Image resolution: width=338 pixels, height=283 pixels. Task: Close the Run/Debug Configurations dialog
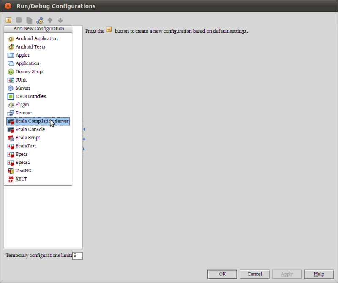(8, 6)
